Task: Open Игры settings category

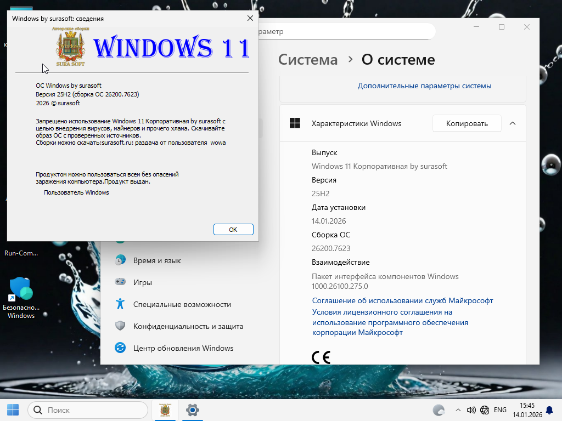Action: click(142, 282)
